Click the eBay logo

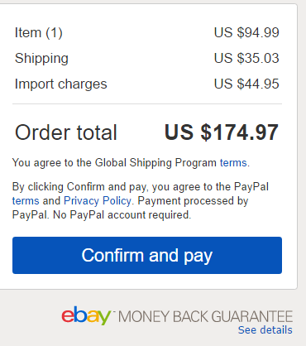pos(86,315)
